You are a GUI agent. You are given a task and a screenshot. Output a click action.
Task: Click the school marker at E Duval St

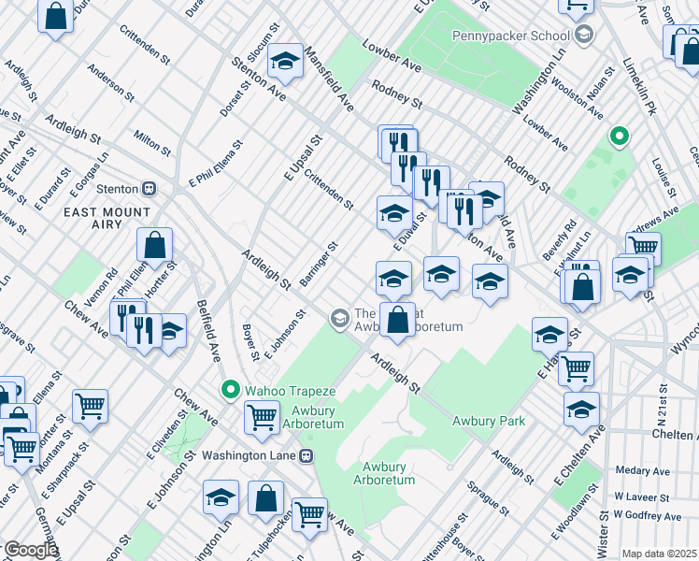click(394, 216)
